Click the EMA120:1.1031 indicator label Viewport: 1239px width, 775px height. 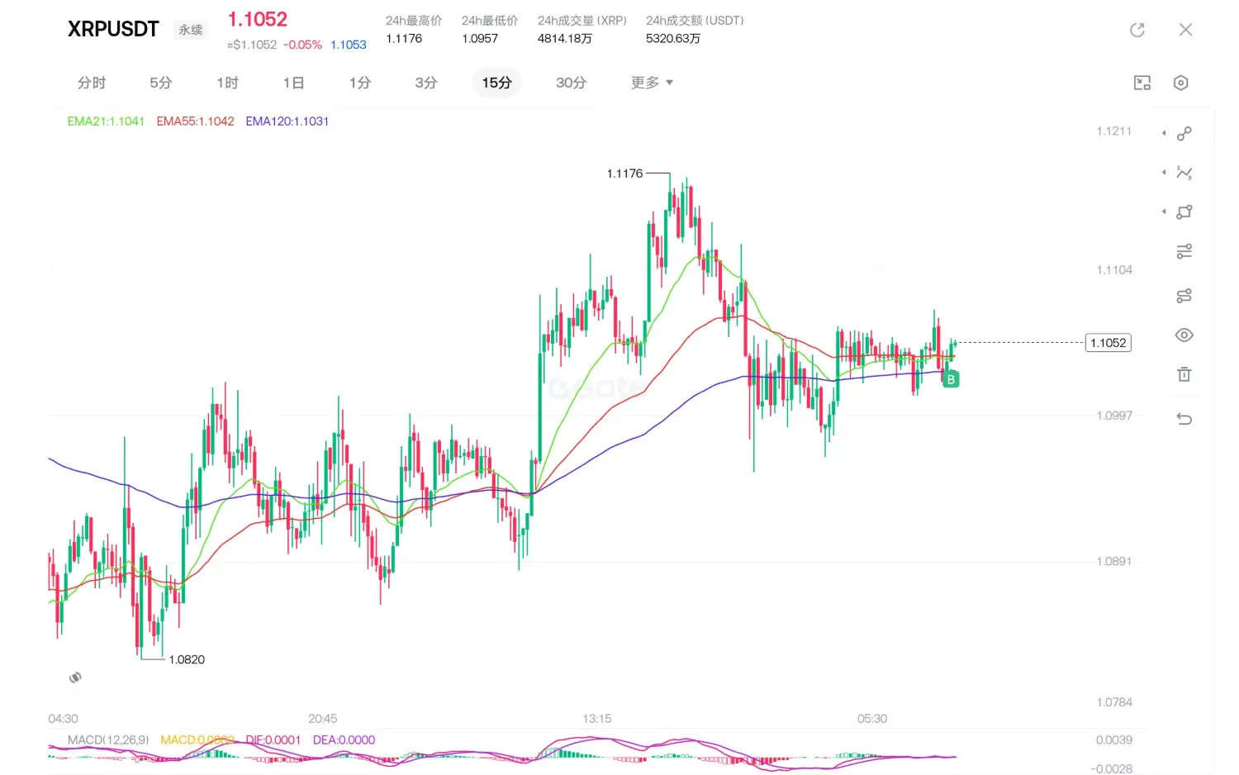tap(287, 121)
